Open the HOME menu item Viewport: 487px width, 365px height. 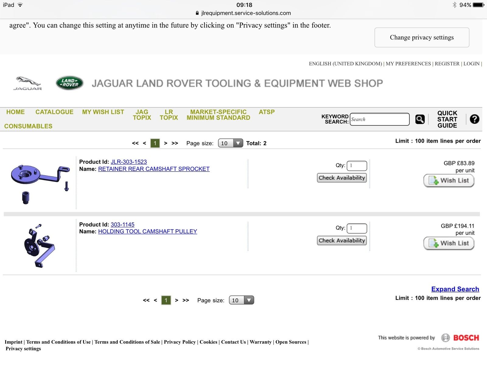click(16, 112)
